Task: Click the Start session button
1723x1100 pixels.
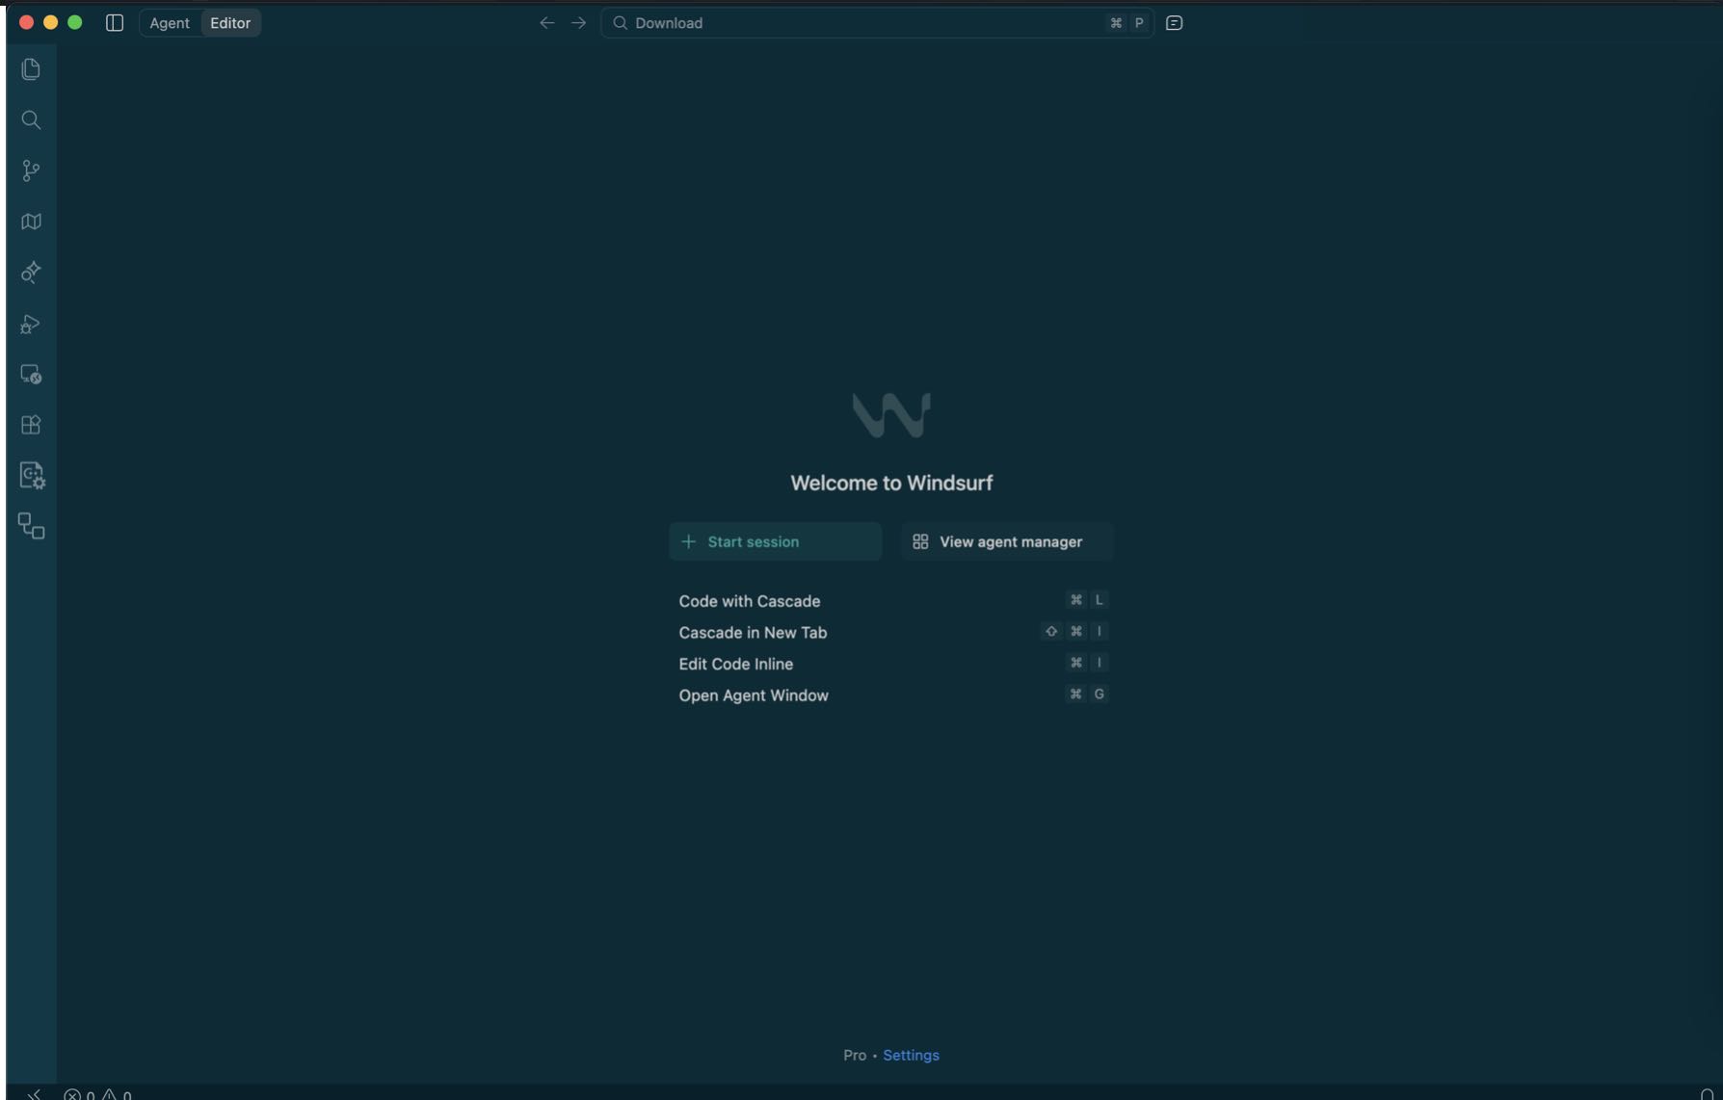Action: tap(776, 541)
